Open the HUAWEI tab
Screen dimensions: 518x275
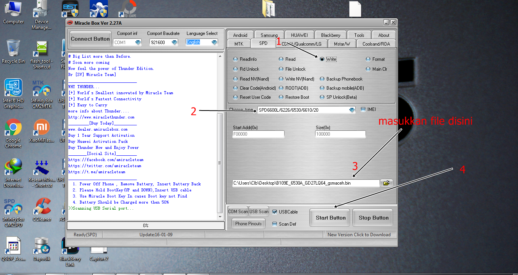click(x=299, y=35)
